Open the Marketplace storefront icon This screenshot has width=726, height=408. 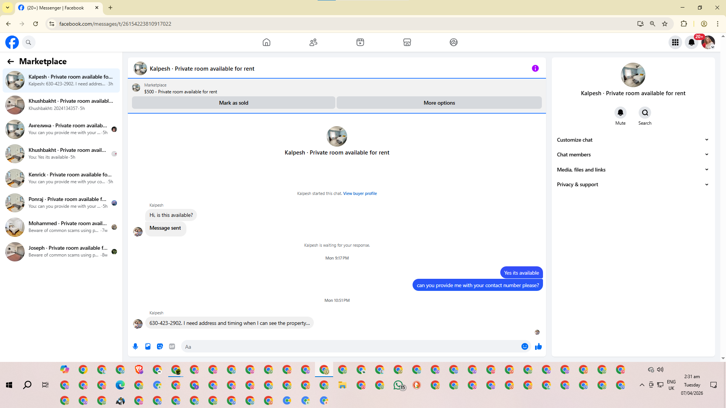(407, 42)
